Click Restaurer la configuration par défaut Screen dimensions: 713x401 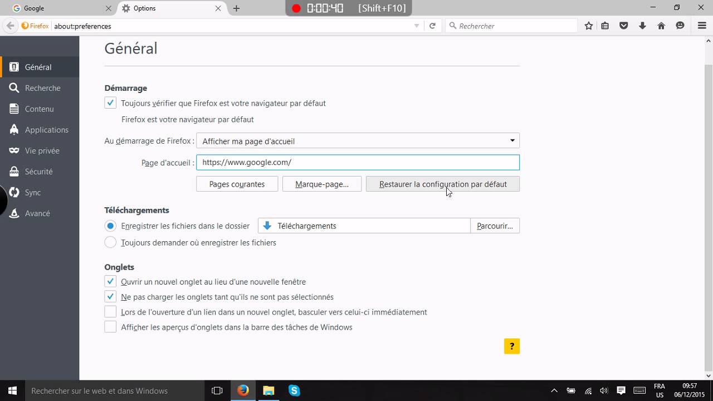pos(443,184)
